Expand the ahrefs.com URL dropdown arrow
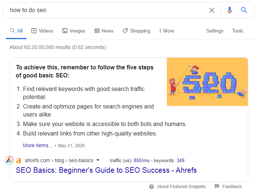This screenshot has height=191, width=257. point(98,160)
